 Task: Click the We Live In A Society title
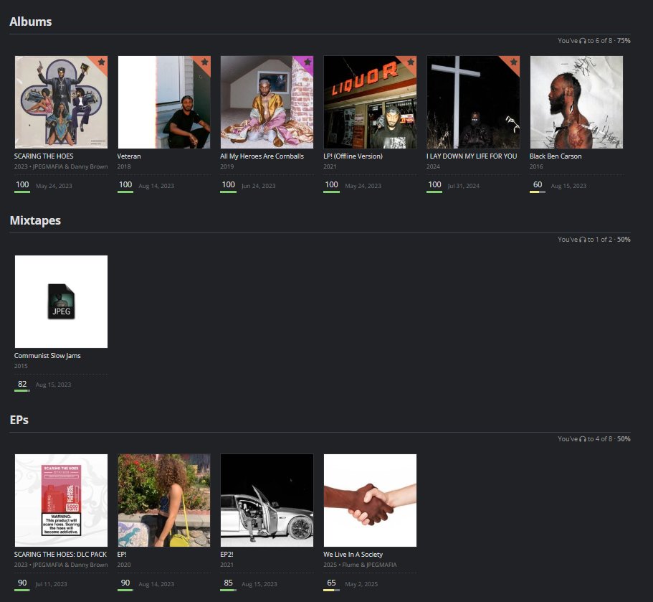353,555
